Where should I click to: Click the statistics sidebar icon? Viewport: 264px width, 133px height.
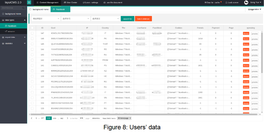[x=3, y=43]
